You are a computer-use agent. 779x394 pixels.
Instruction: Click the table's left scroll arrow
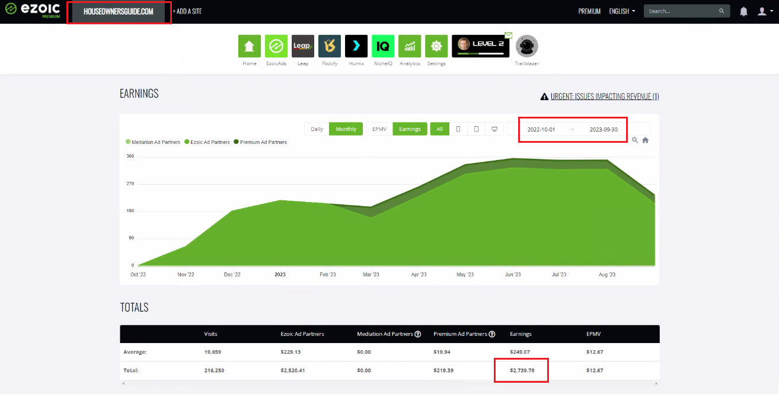pyautogui.click(x=122, y=383)
